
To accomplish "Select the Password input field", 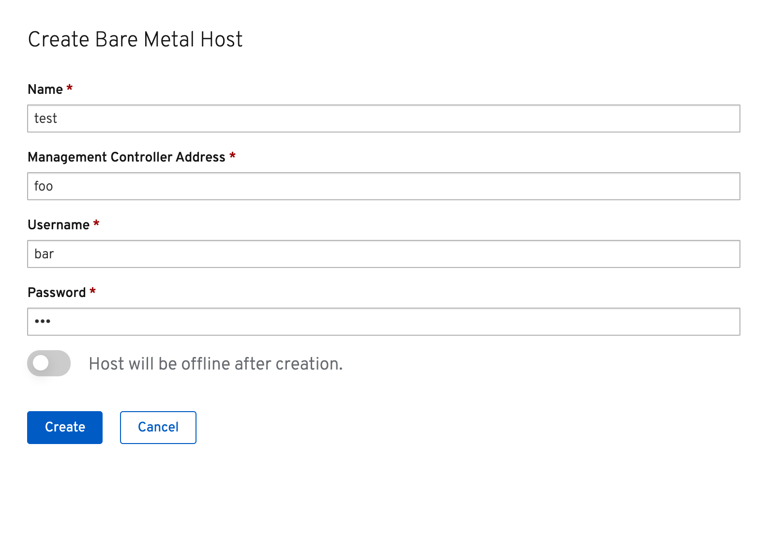I will pyautogui.click(x=383, y=322).
